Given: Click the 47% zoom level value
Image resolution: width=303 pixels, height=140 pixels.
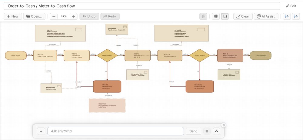Looking at the screenshot, I should pos(64,16).
